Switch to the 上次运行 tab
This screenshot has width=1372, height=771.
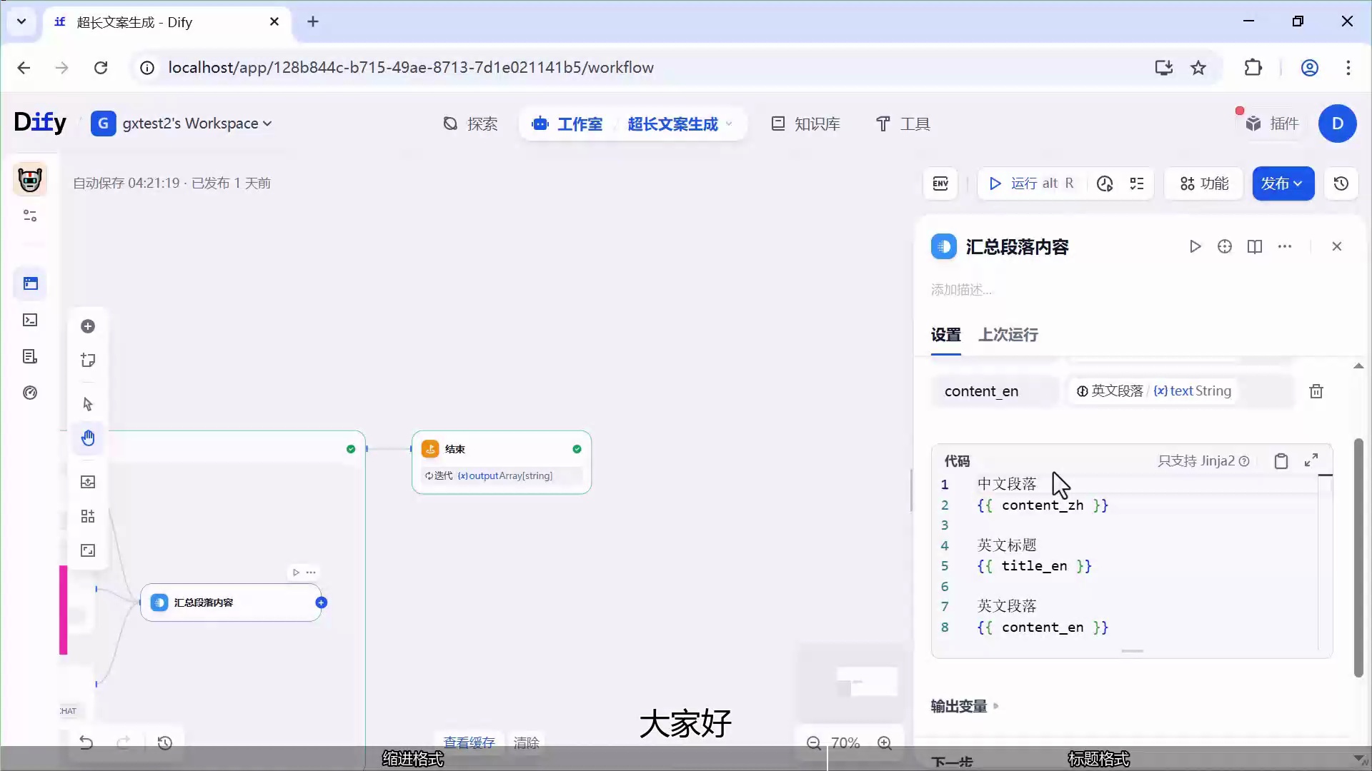[x=1008, y=335]
